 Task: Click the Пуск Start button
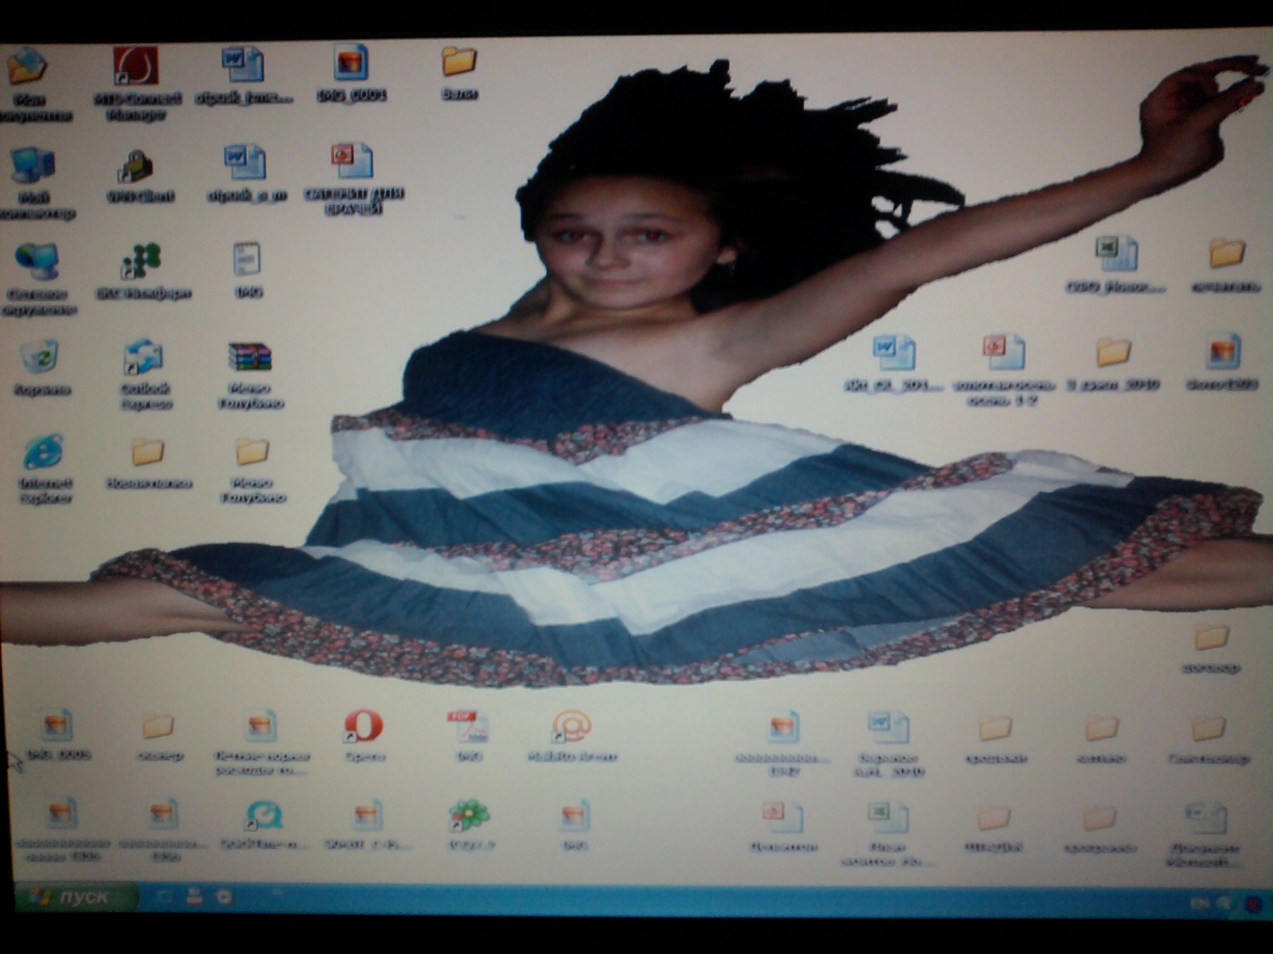[x=75, y=897]
